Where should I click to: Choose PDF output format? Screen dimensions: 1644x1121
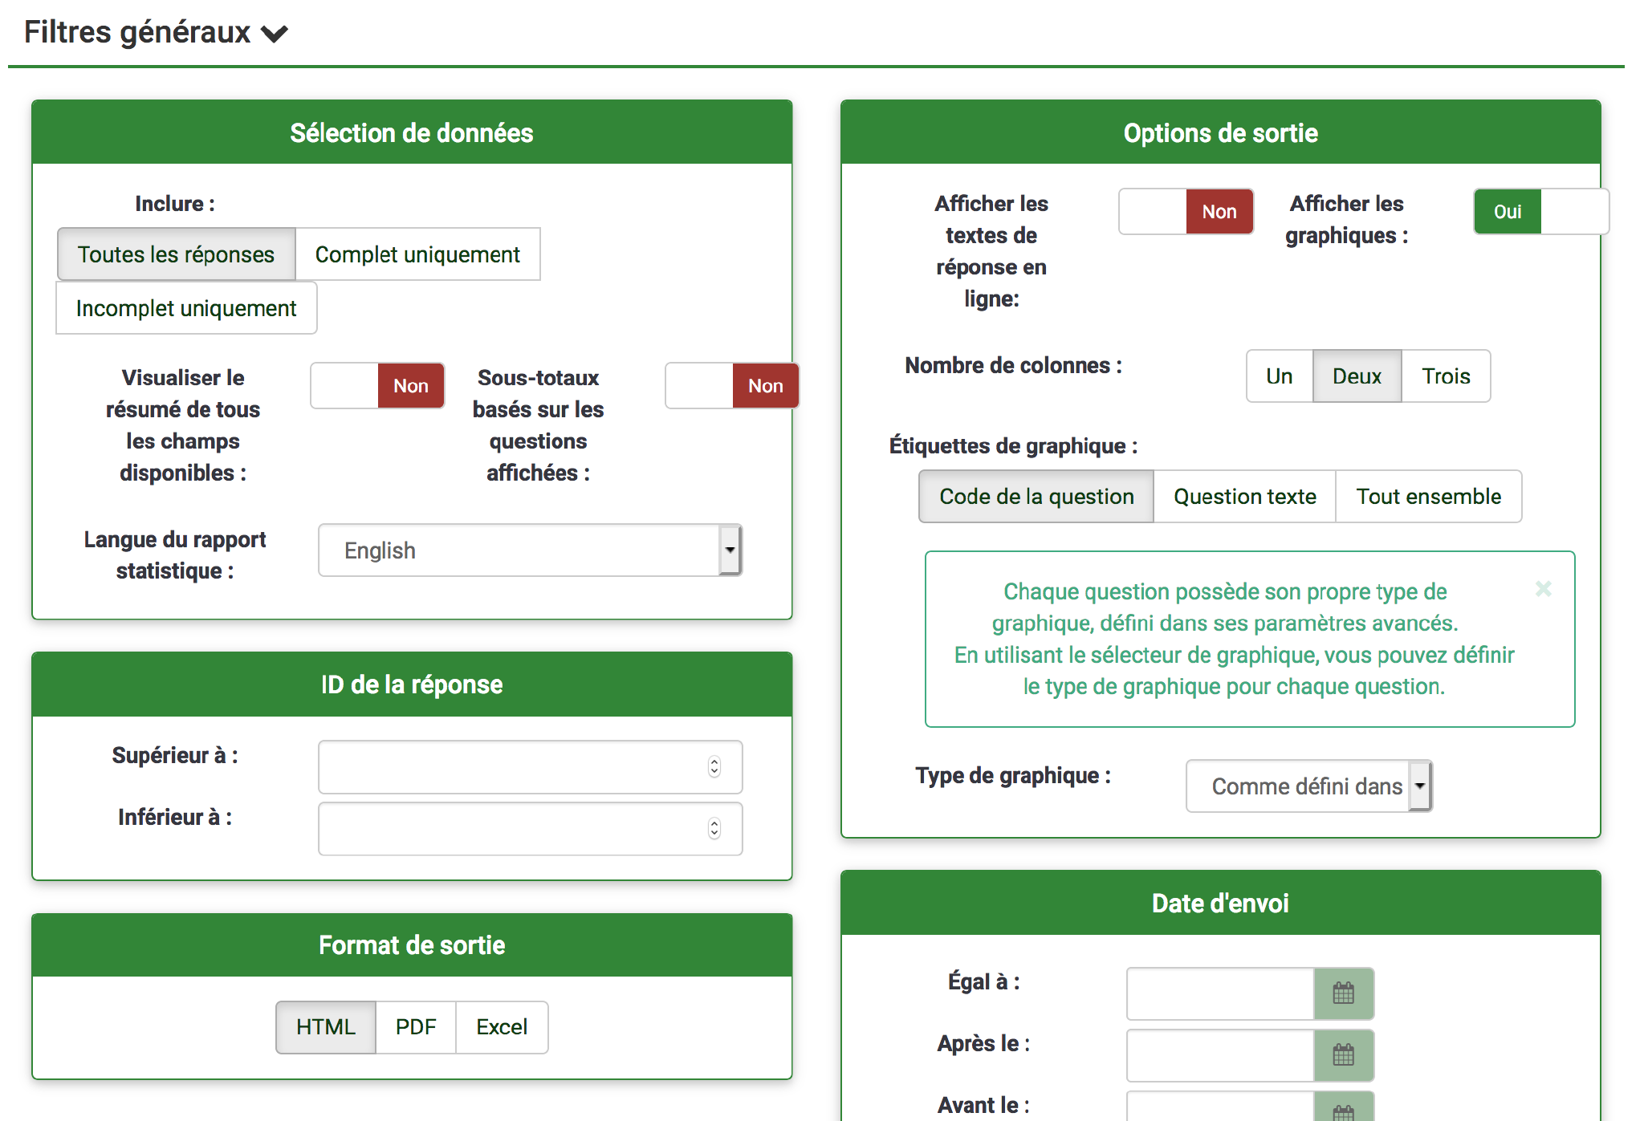[416, 1027]
